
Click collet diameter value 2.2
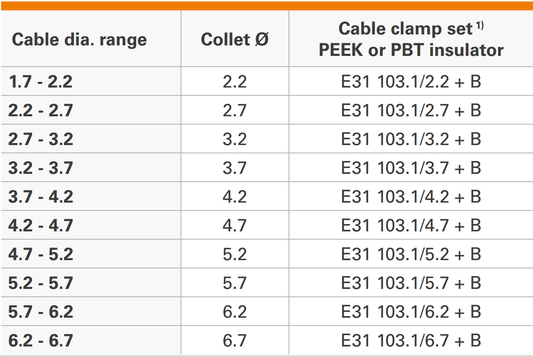[x=235, y=82]
